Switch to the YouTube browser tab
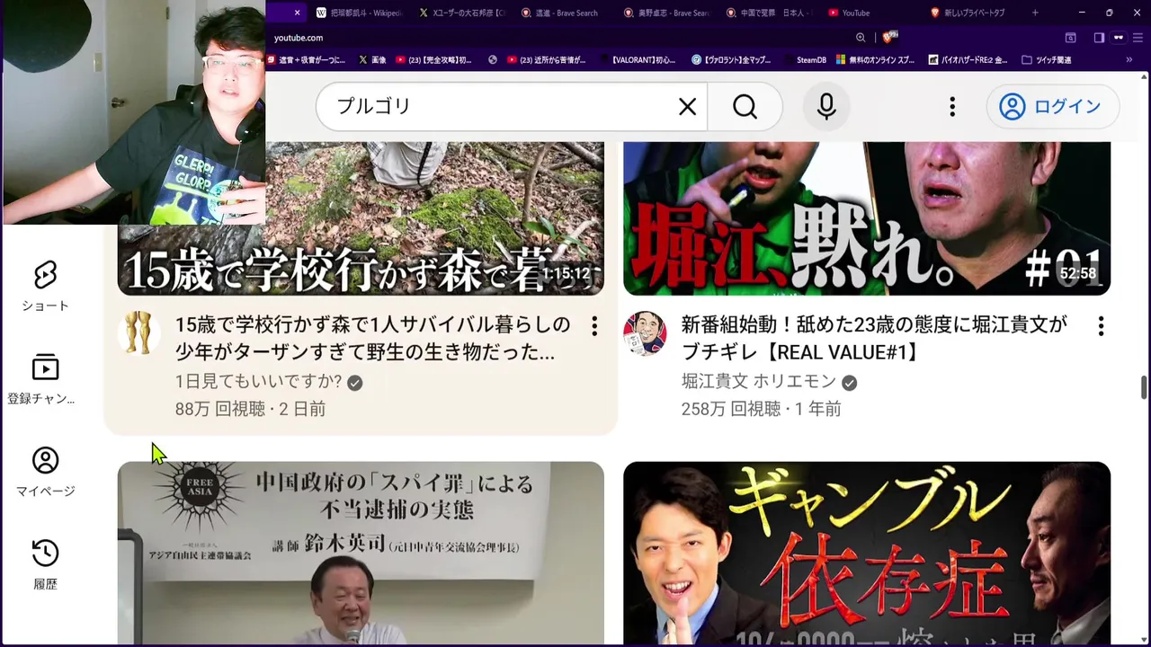The image size is (1151, 647). coord(873,13)
